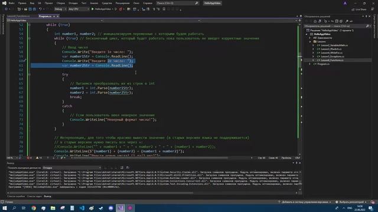Collapse the try block at line 63
The width and height of the screenshot is (378, 212).
[30, 75]
